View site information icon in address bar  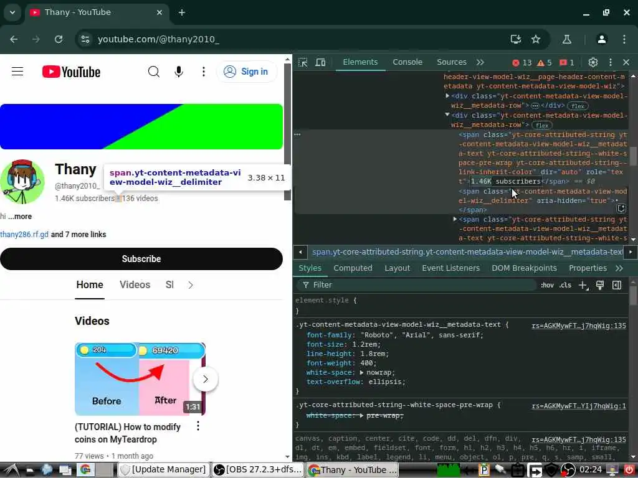pyautogui.click(x=85, y=39)
